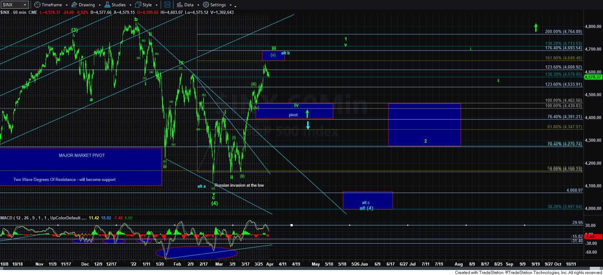Click the '$INX - 60 min' chart title

[14, 12]
